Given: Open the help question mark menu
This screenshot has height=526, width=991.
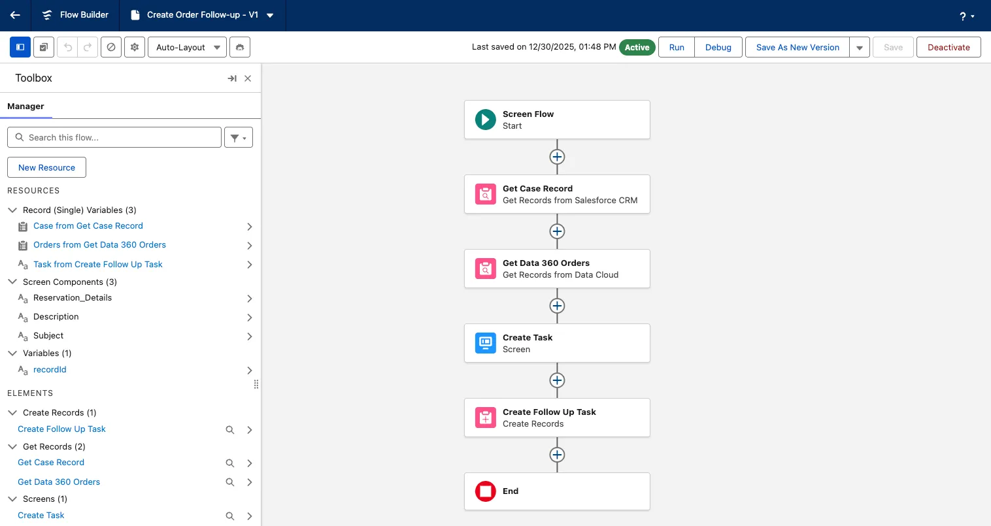Looking at the screenshot, I should tap(967, 16).
